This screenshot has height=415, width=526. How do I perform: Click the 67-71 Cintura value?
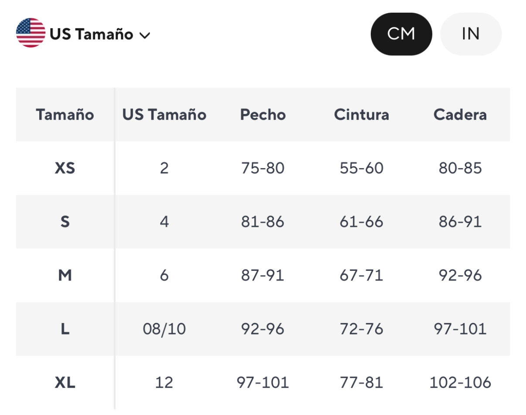click(361, 275)
